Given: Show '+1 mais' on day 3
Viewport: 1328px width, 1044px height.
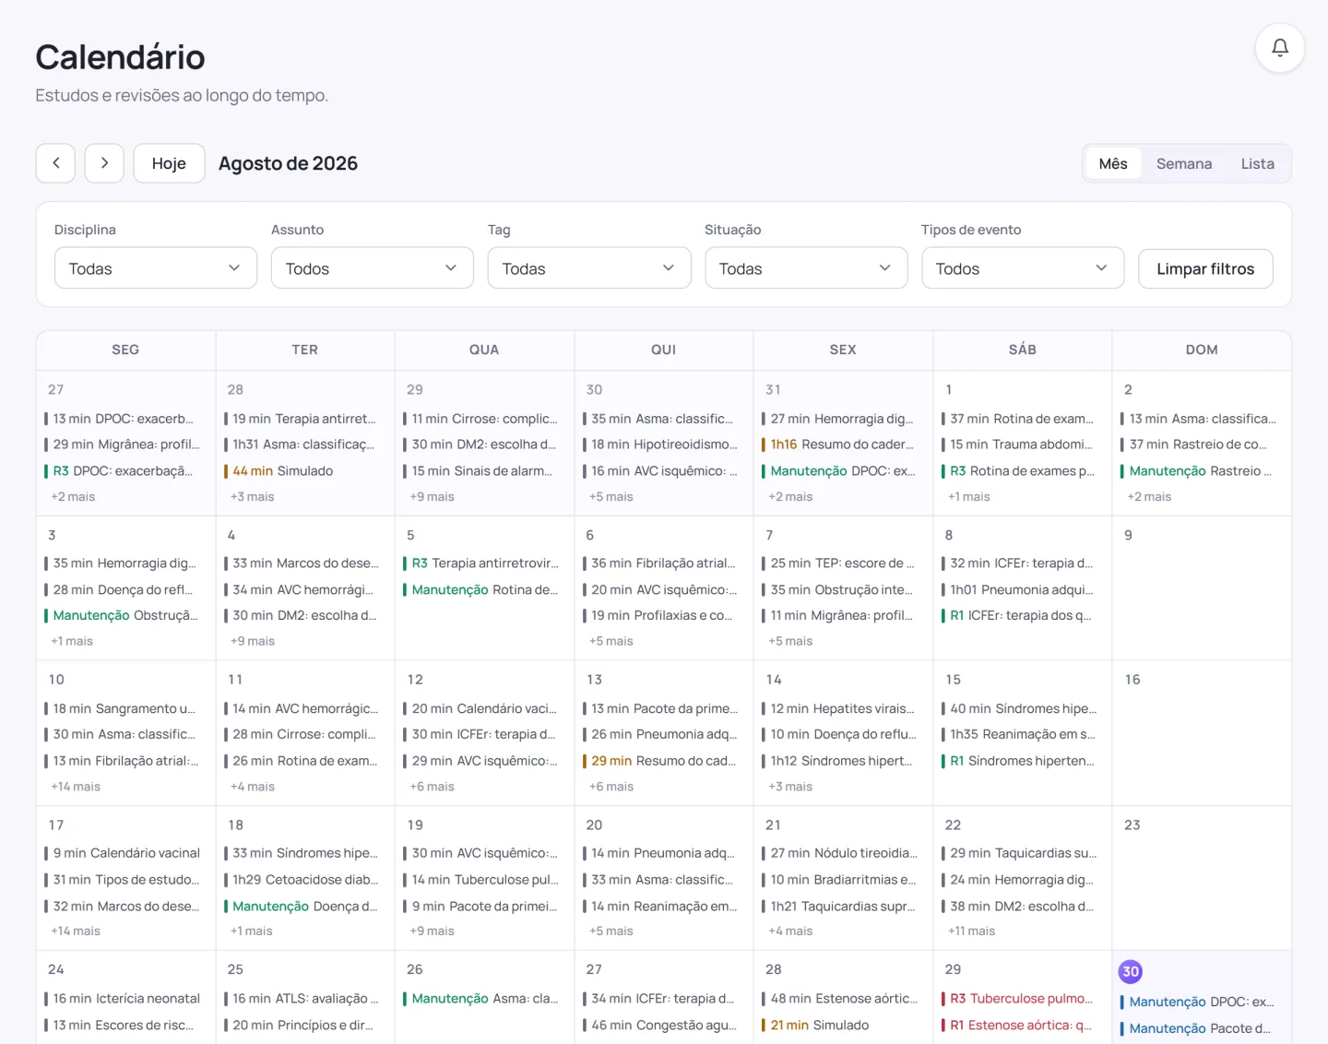Looking at the screenshot, I should 72,641.
